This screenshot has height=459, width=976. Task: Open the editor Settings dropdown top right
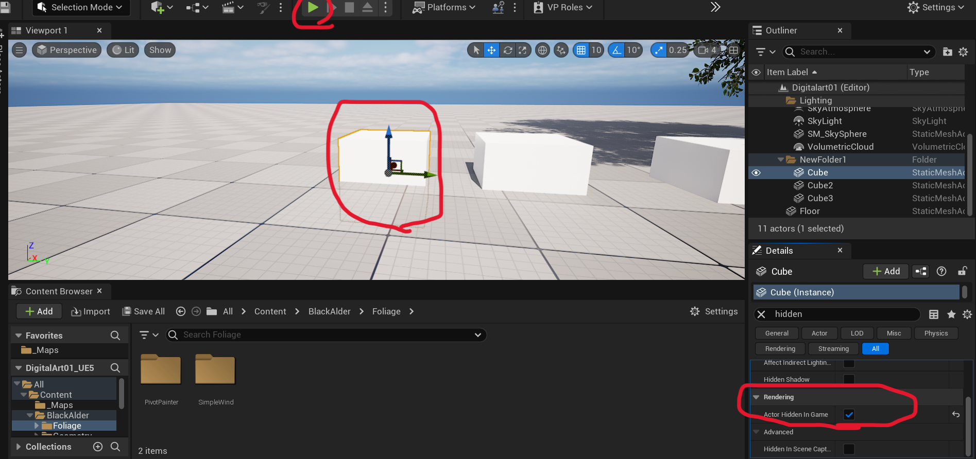coord(936,7)
